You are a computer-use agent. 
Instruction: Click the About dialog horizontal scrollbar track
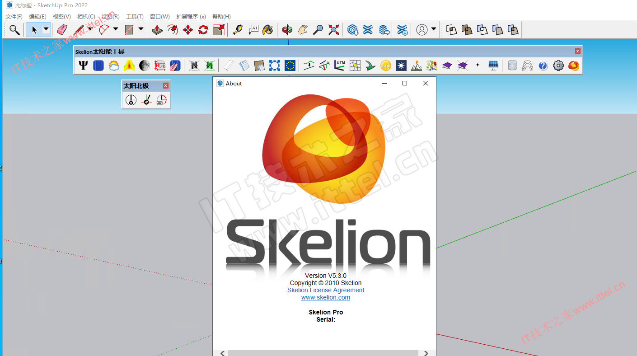[323, 353]
